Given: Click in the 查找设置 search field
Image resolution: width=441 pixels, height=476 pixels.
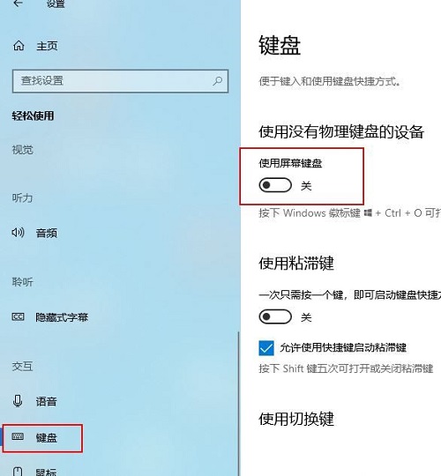Looking at the screenshot, I should click(120, 81).
